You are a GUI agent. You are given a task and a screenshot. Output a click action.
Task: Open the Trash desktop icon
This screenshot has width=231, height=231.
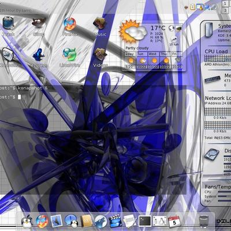tap(8, 23)
